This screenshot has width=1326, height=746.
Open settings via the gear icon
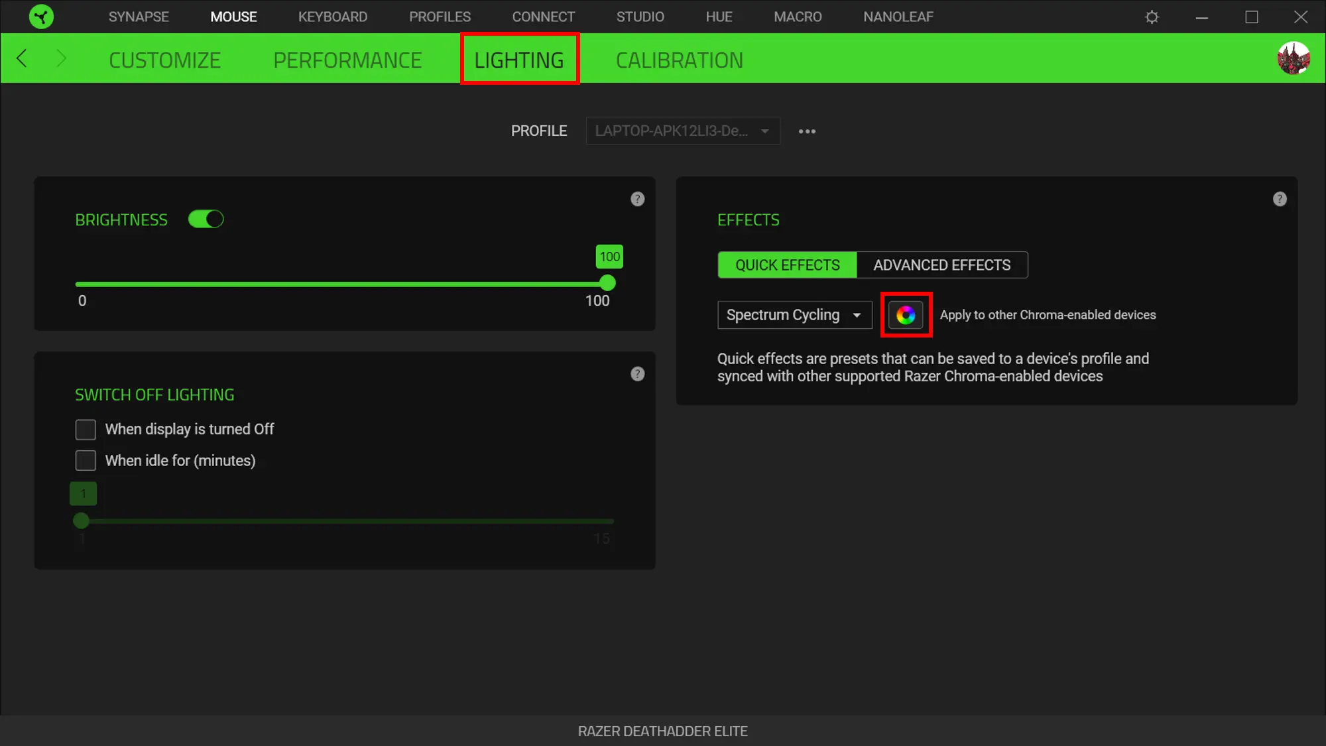[1152, 17]
